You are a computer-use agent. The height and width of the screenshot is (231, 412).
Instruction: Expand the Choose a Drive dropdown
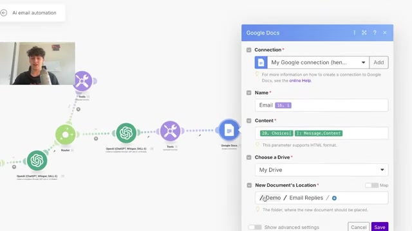[321, 169]
